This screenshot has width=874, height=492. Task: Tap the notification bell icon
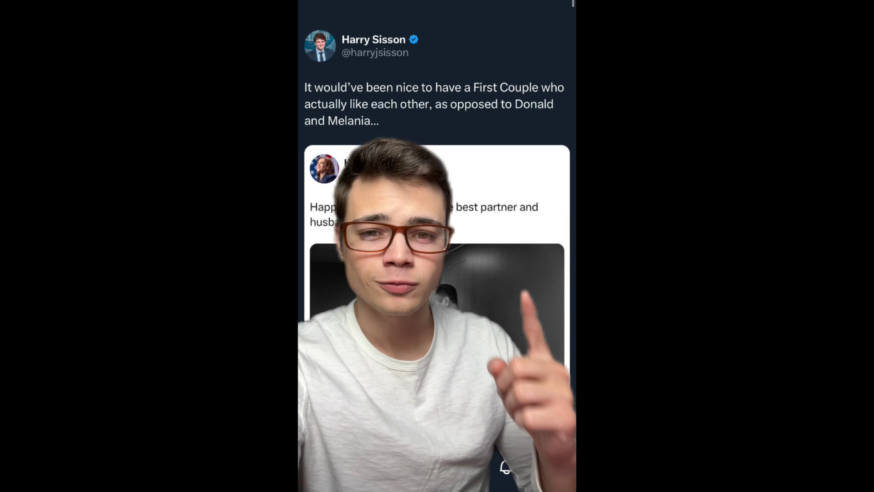point(505,467)
